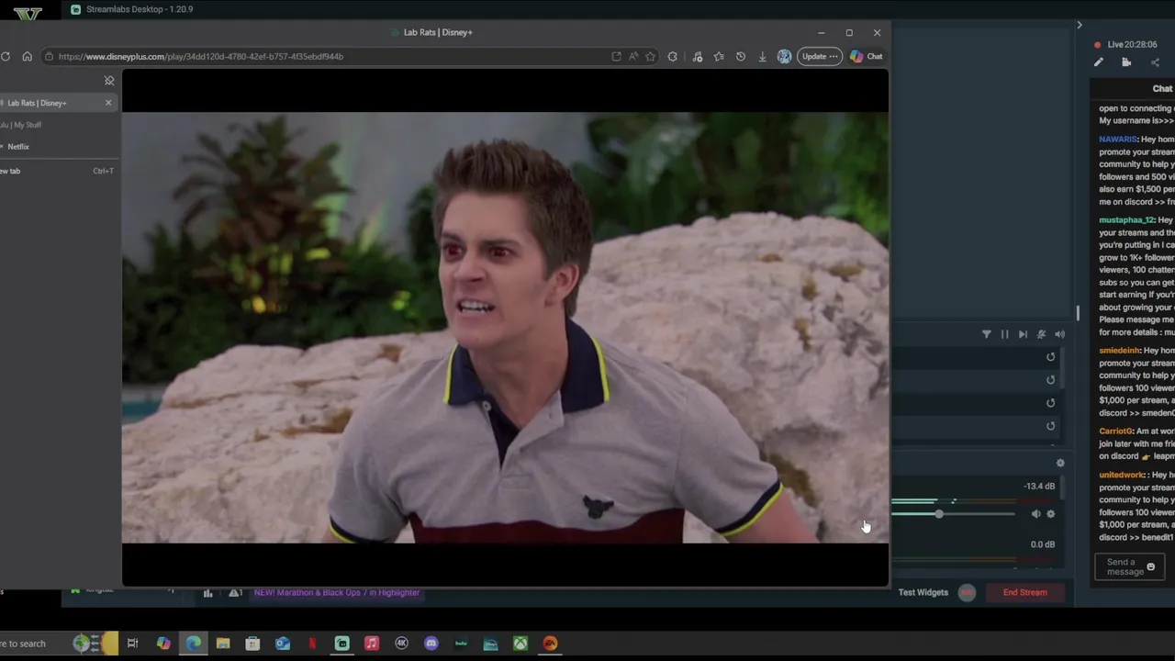Viewport: 1175px width, 661px height.
Task: Collapse the chat panel with the chevron arrow
Action: click(1080, 26)
